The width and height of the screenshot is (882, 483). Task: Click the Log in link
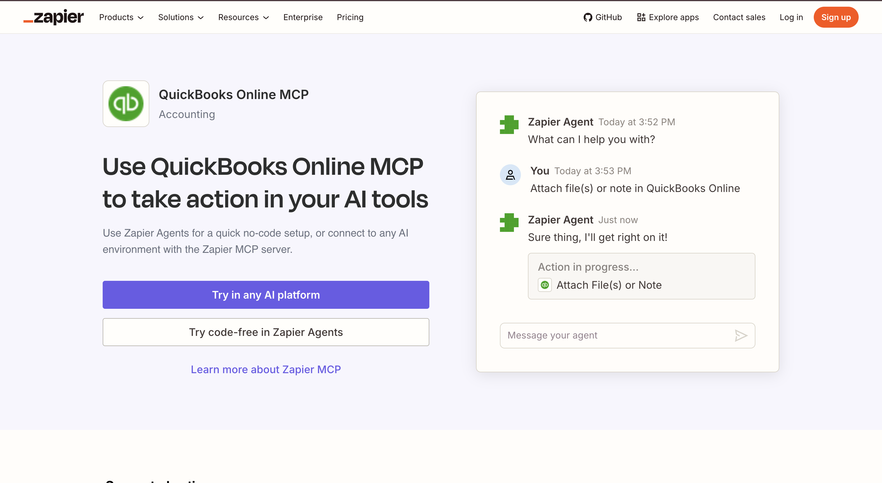[791, 17]
